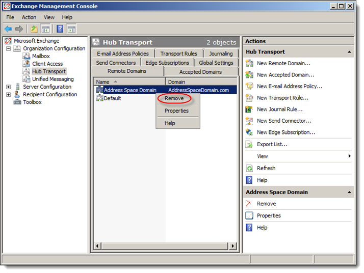Click the New Journal Rule icon
The image size is (364, 273).
click(x=249, y=109)
